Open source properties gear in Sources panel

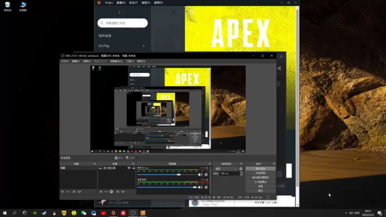[111, 191]
